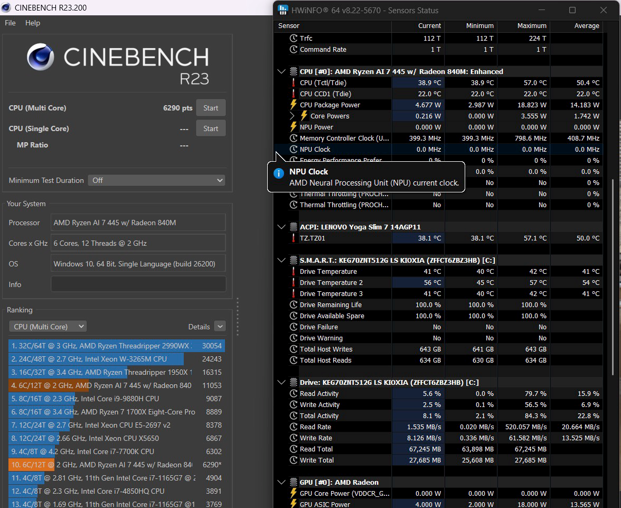
Task: Select the Ryzen 7 1700X ranking entry
Action: pyautogui.click(x=116, y=412)
